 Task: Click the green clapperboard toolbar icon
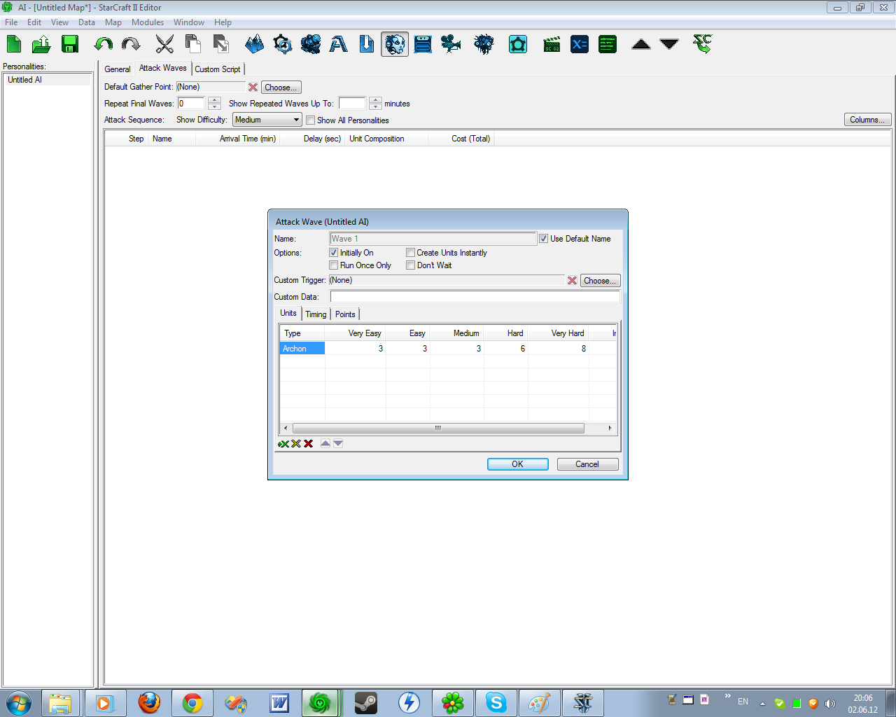coord(552,44)
